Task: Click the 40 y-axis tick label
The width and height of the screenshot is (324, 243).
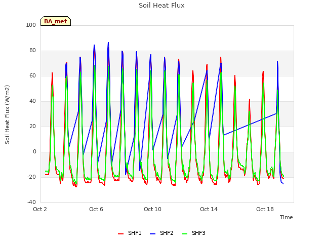Action: [32, 101]
